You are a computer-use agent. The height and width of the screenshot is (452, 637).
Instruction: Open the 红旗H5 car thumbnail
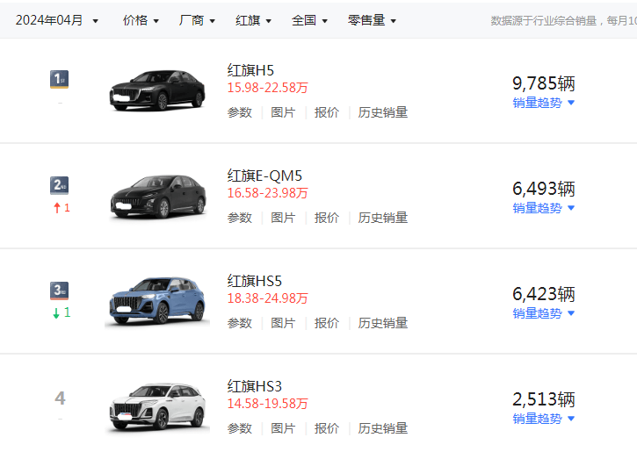(157, 90)
